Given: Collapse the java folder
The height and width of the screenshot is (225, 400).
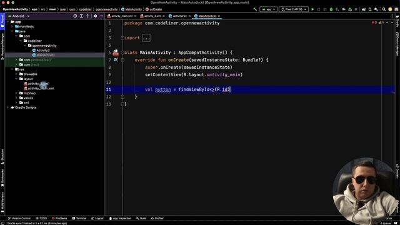Looking at the screenshot, I should point(12,31).
